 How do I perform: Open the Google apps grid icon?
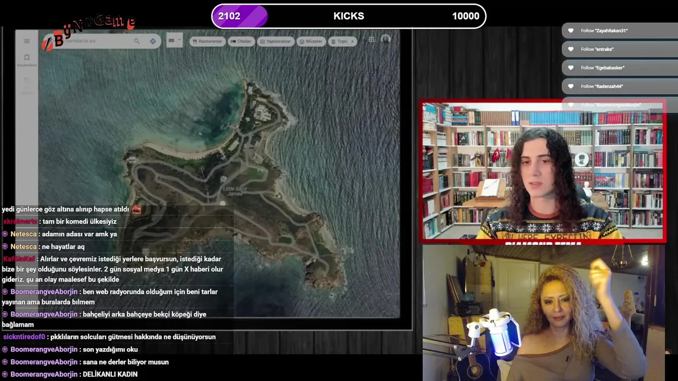click(x=371, y=39)
